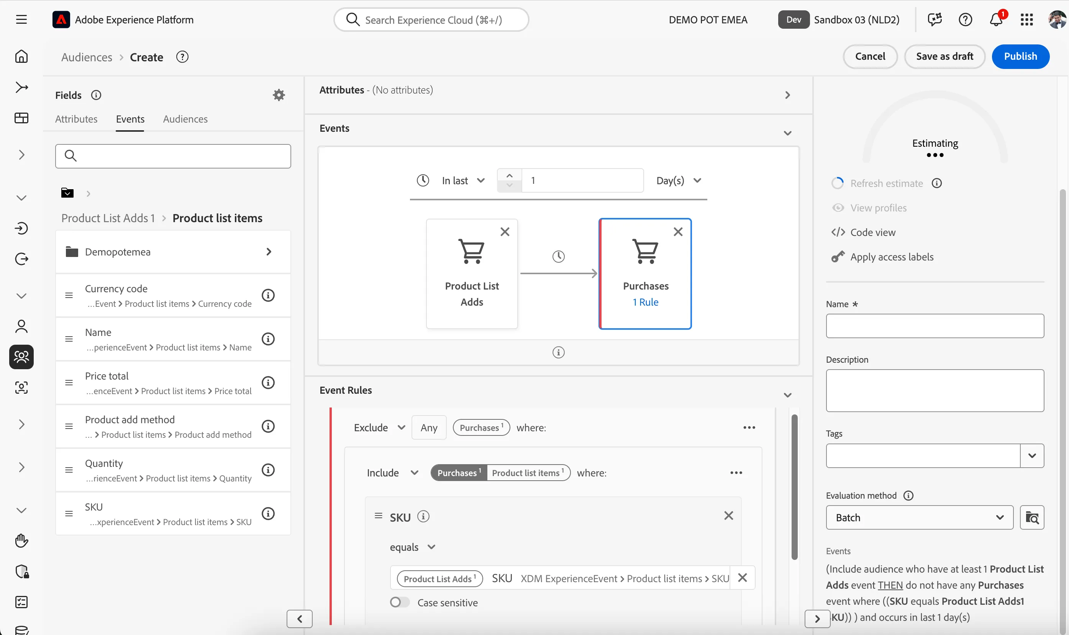Screen dimensions: 1069x635
Task: Open the feedback chat icon
Action: coord(935,20)
